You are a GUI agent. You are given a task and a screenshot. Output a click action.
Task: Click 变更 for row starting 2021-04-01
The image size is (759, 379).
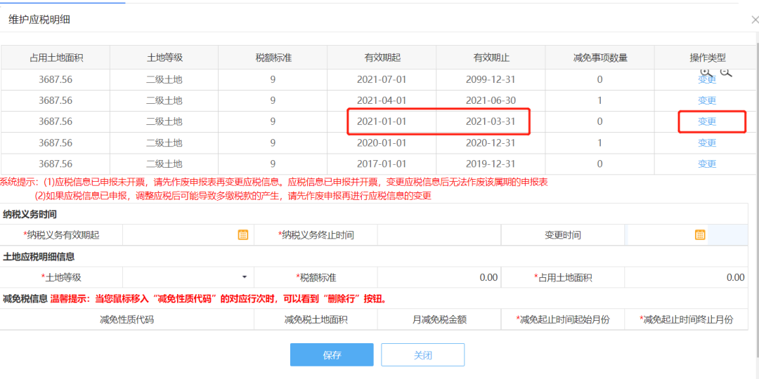(x=707, y=100)
